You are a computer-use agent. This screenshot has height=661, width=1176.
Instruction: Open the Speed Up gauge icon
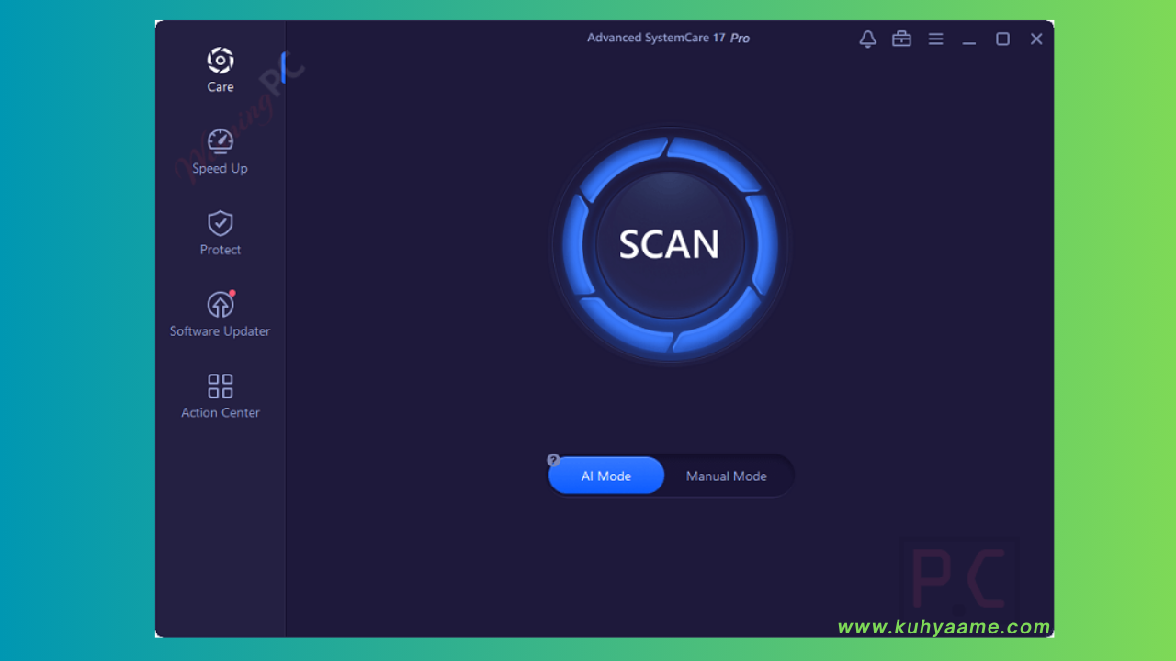pos(220,140)
